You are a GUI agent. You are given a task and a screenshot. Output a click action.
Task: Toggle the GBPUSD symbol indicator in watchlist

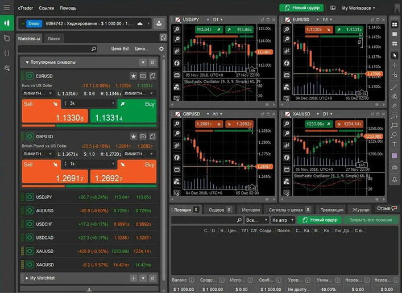coord(30,137)
